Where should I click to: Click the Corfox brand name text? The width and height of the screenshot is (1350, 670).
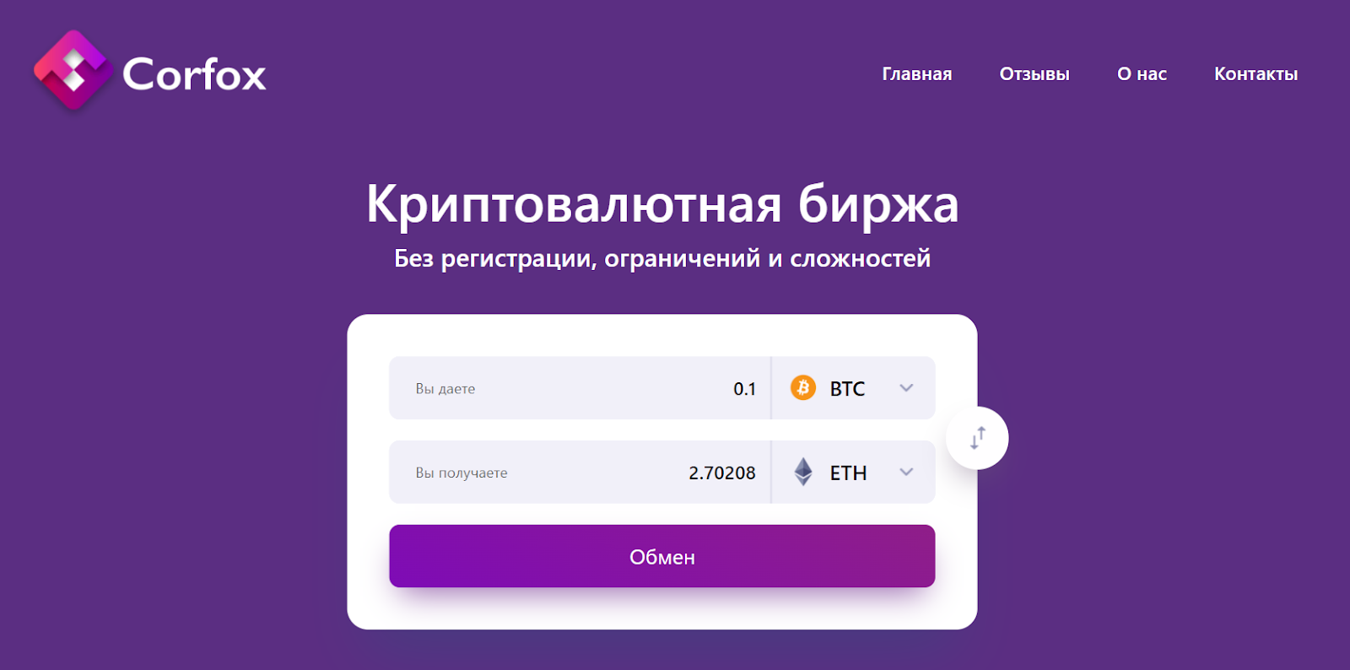[194, 74]
